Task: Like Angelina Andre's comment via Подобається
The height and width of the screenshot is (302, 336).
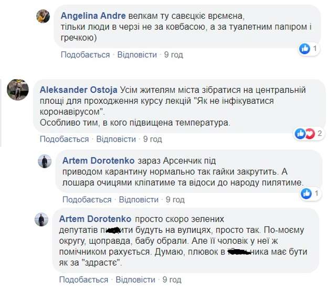Action: tap(85, 55)
